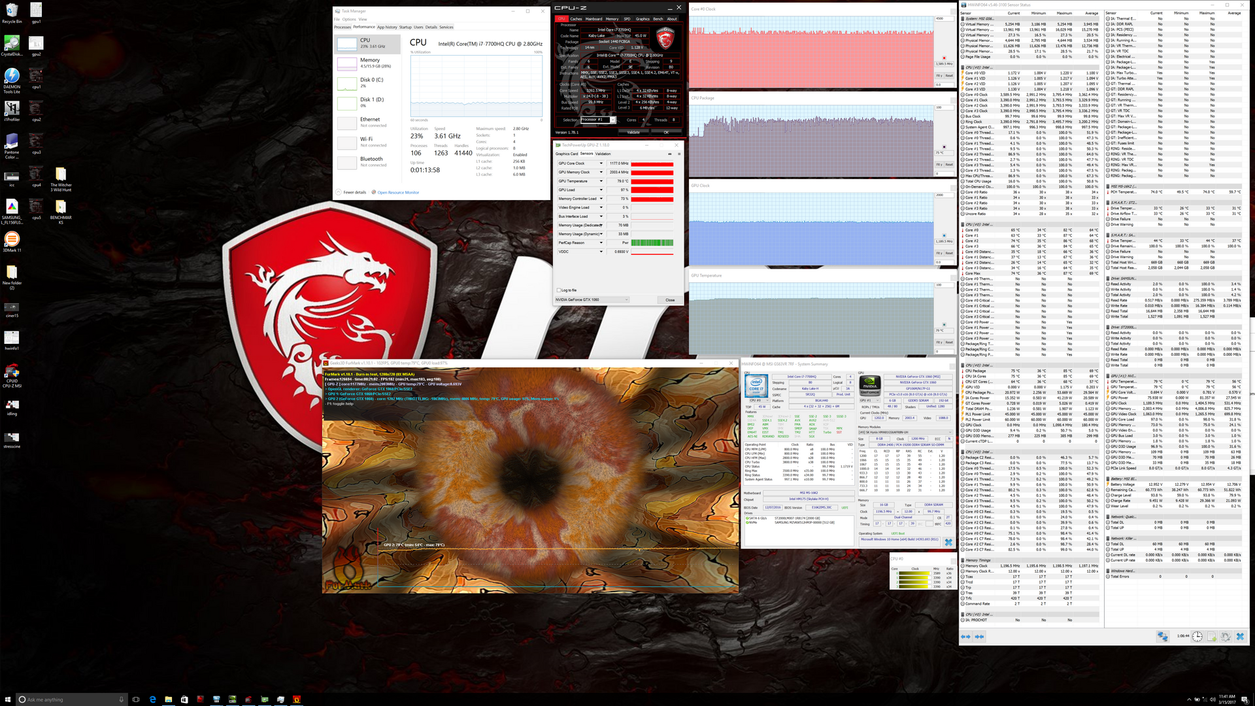Open CPU-Z Memory tab
This screenshot has height=706, width=1255.
coord(612,19)
